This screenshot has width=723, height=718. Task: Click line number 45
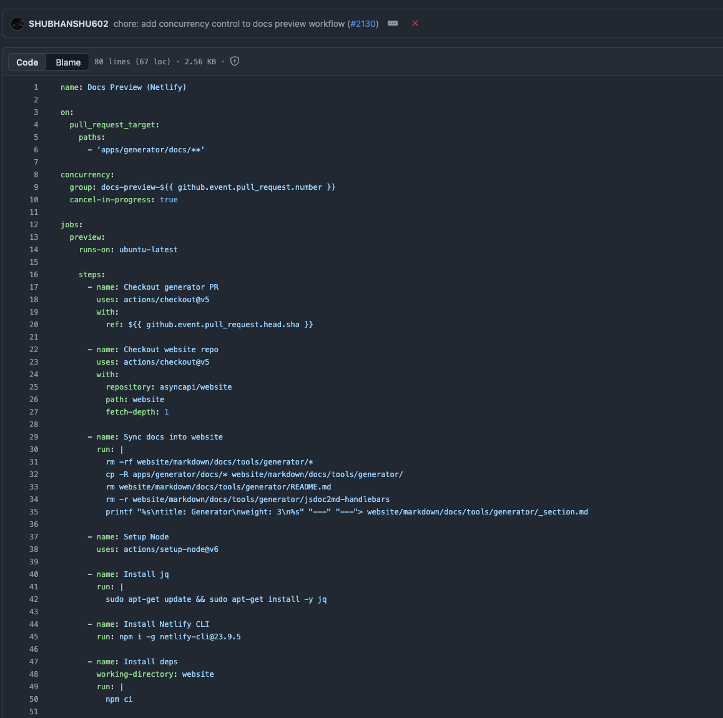[x=34, y=637]
